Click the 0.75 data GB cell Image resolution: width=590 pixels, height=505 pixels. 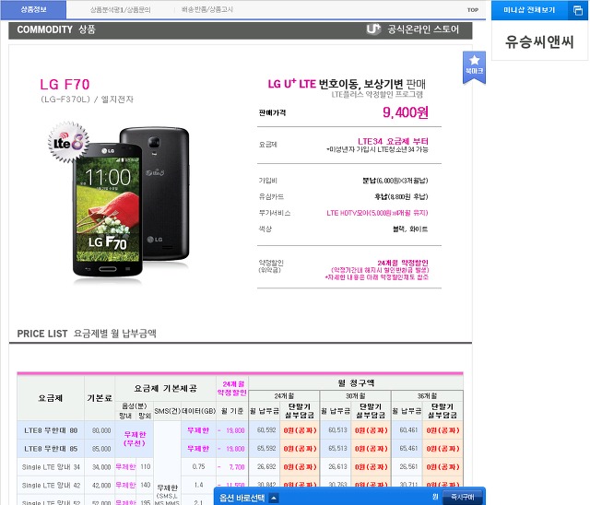[x=199, y=466]
